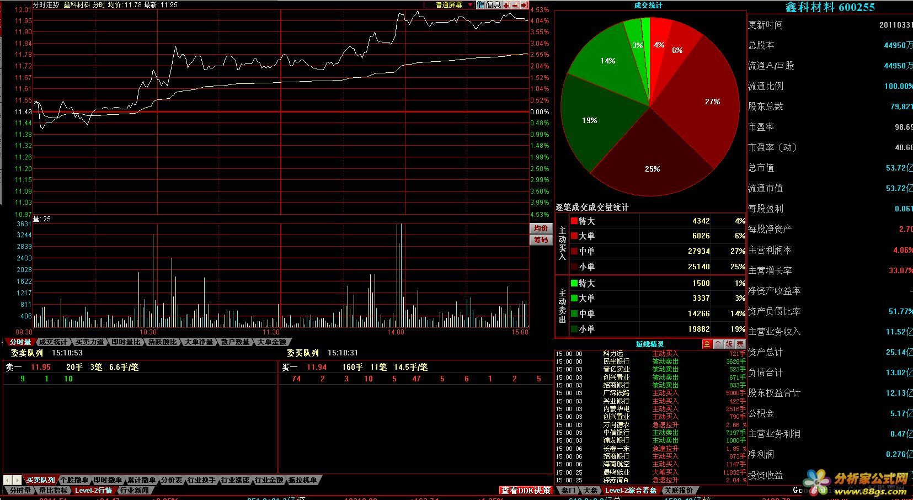Switch to the 活跃额比 tab
Viewport: 913px width, 500px height.
point(162,342)
